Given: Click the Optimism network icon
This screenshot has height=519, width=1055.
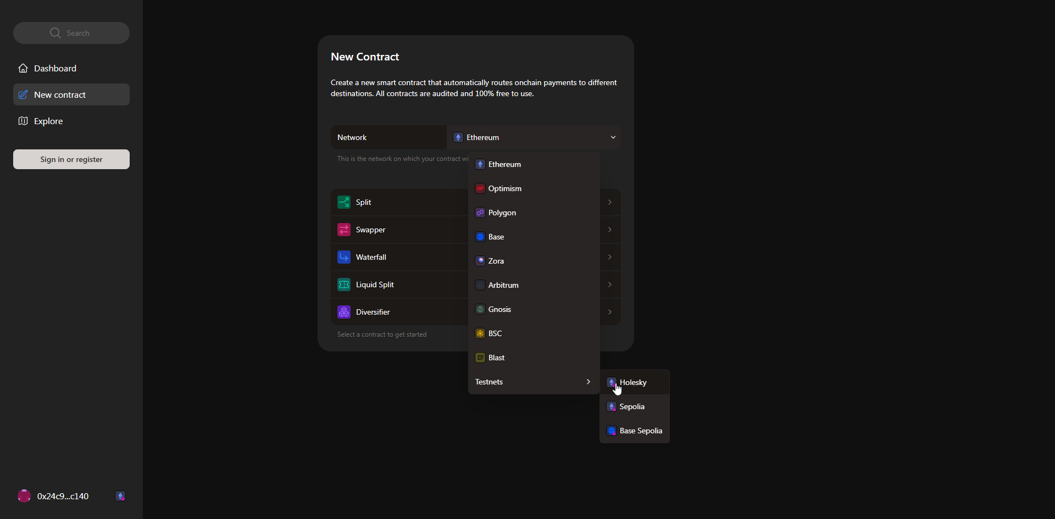Looking at the screenshot, I should coord(480,188).
